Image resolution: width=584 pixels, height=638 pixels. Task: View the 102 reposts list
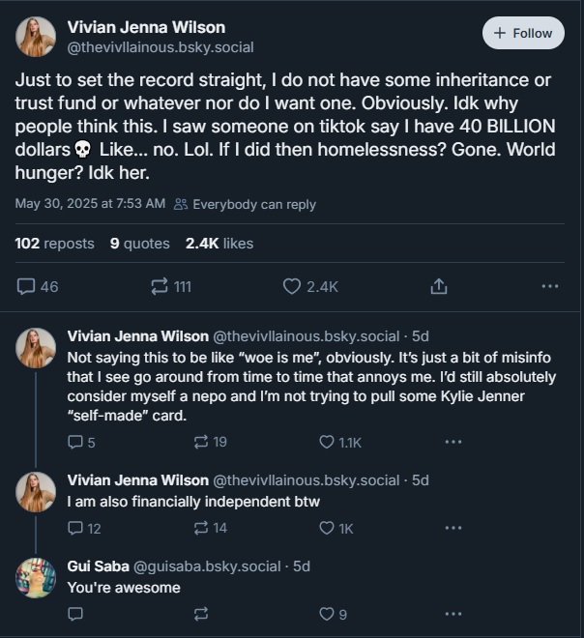[x=55, y=244]
